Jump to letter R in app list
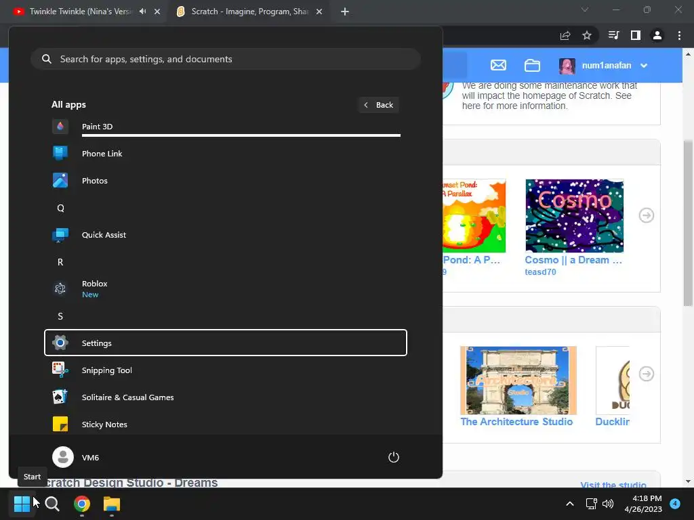This screenshot has height=520, width=694. (x=60, y=262)
